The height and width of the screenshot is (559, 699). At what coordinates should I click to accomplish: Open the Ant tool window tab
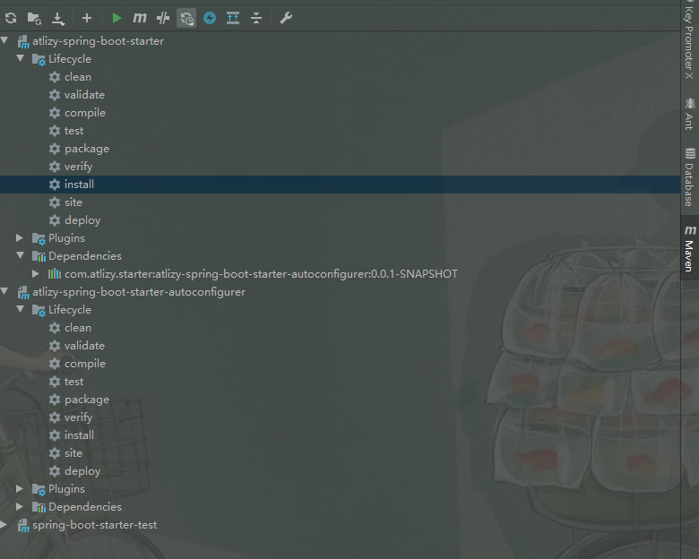click(x=689, y=114)
